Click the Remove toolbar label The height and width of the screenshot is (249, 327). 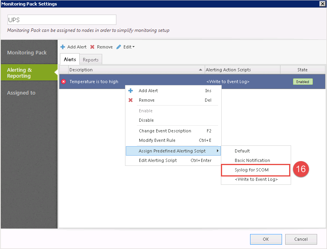click(105, 47)
